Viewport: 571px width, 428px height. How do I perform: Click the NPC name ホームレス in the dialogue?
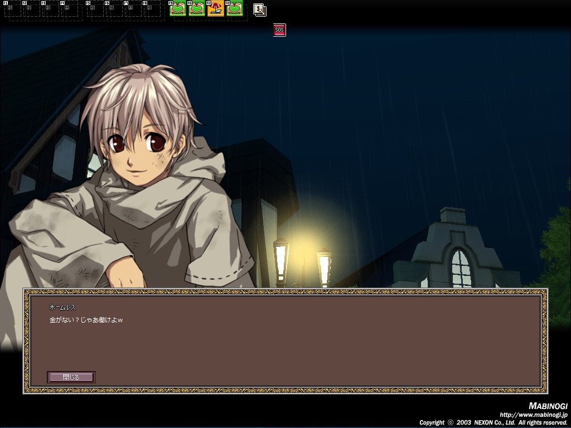pos(62,307)
